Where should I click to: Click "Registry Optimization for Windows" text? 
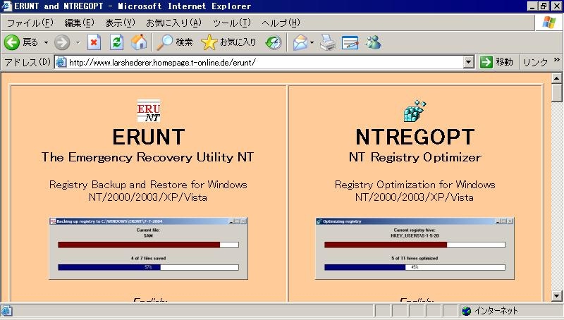(415, 185)
